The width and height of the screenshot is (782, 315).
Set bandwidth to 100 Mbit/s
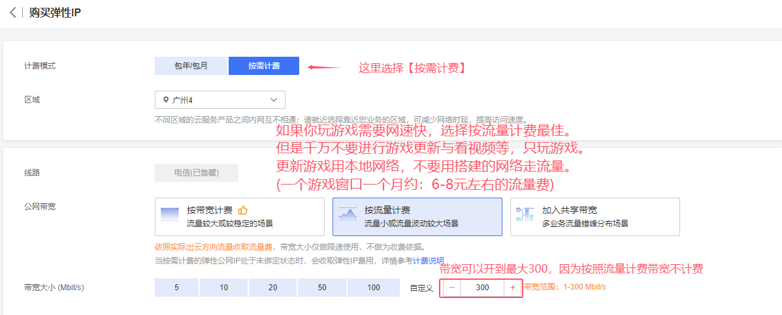click(x=373, y=288)
